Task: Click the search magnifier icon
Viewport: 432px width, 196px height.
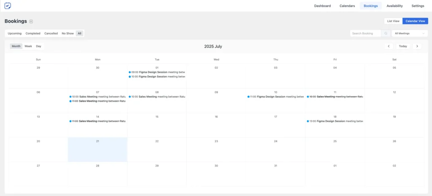Action: (386, 33)
